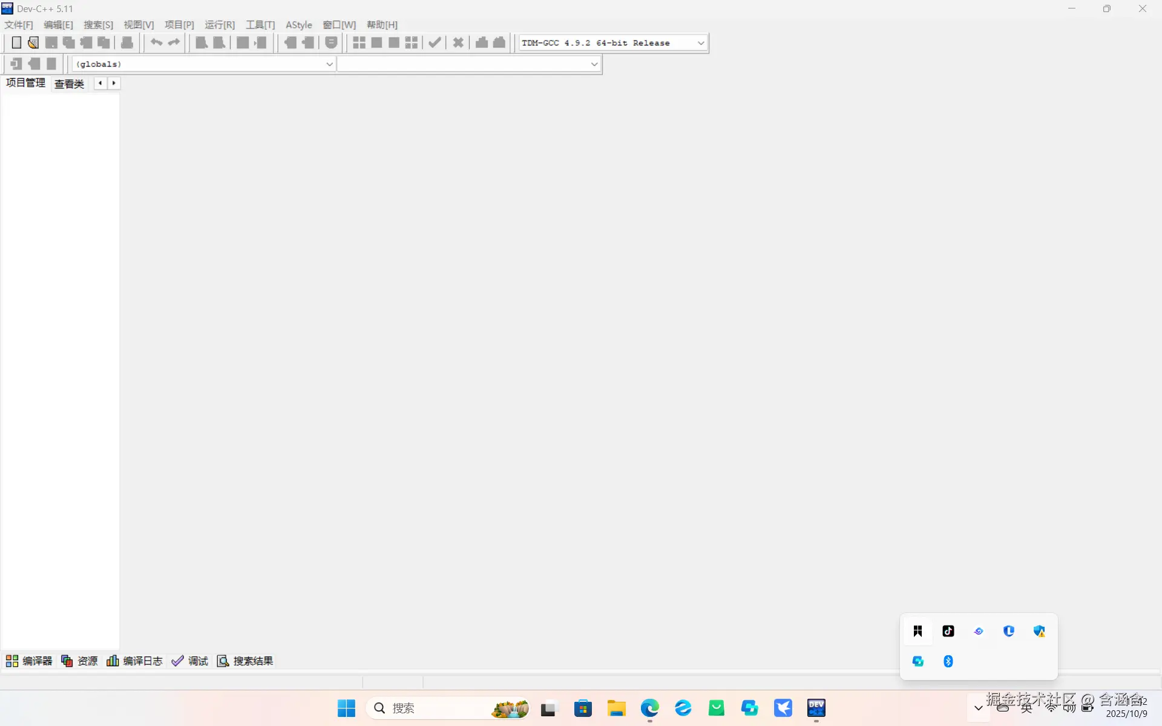Open the empty members dropdown beside globals
This screenshot has height=726, width=1162.
[594, 64]
